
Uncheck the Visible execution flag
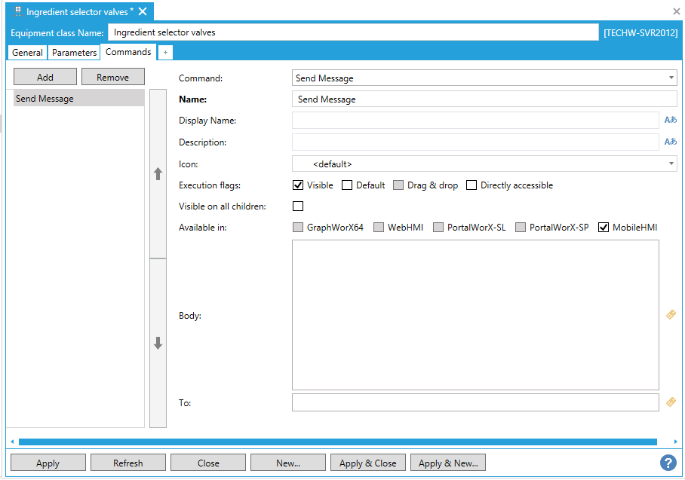tap(298, 185)
